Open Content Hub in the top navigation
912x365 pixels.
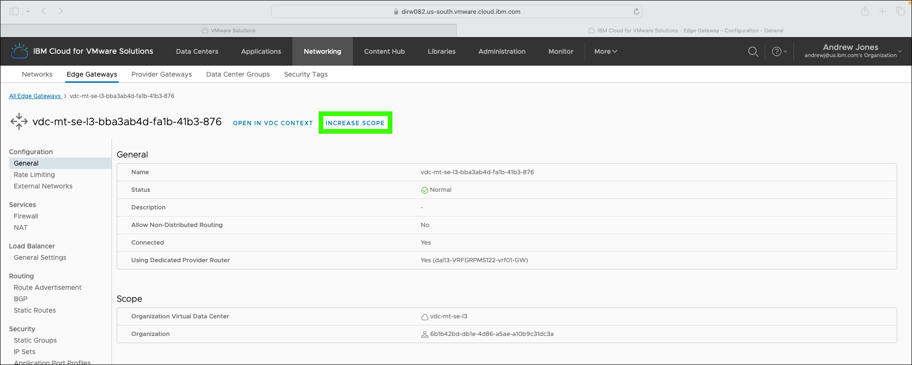[384, 51]
